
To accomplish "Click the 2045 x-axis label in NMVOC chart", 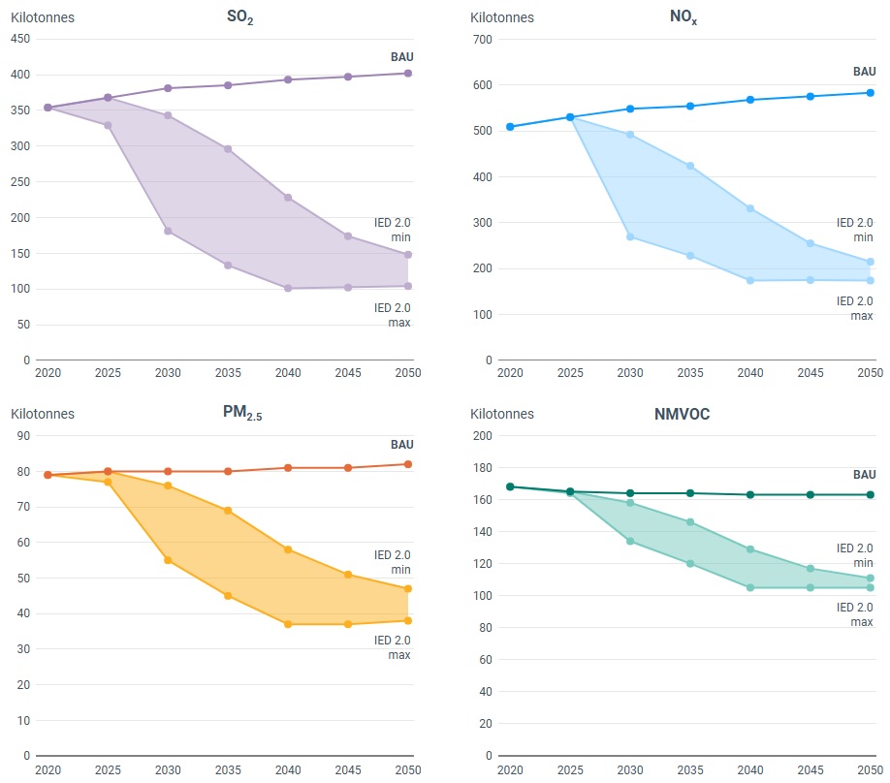I will pyautogui.click(x=811, y=768).
